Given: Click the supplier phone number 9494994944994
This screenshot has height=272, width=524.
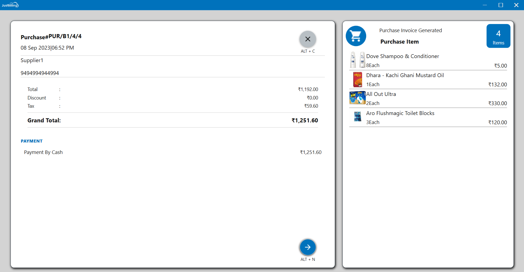Looking at the screenshot, I should 40,73.
